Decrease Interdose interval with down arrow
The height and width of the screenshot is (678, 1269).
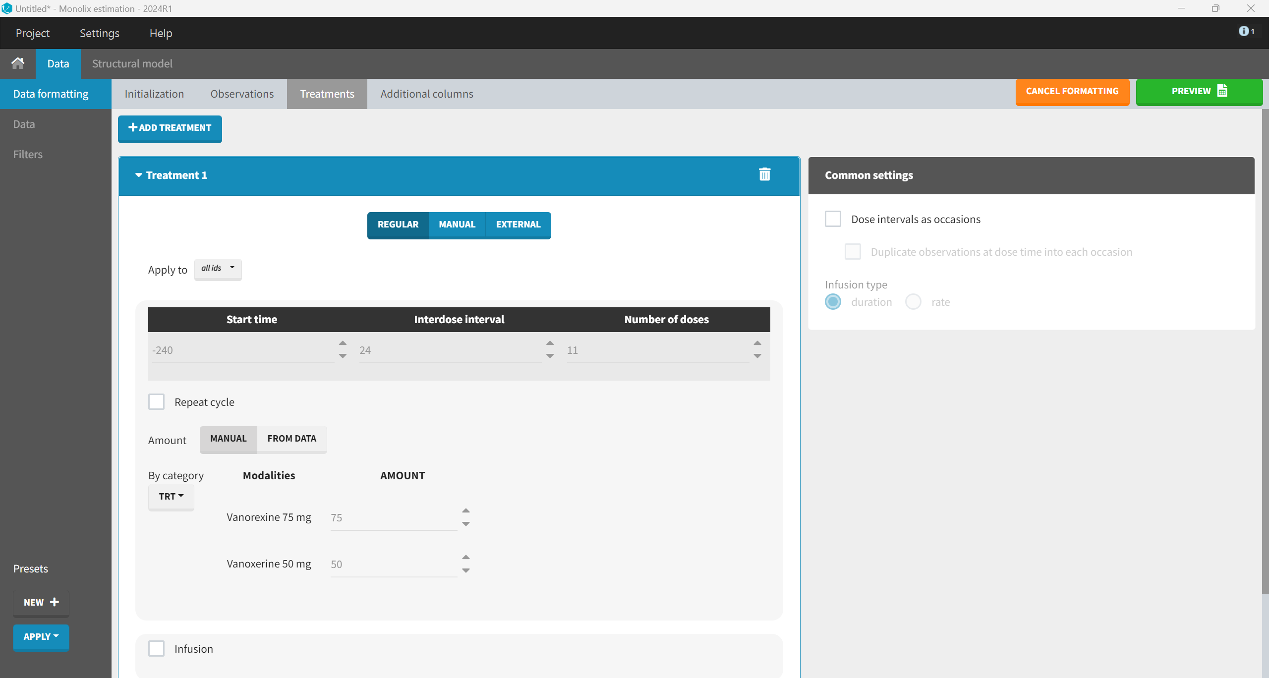coord(550,356)
